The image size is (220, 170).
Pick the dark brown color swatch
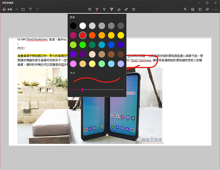coord(121,54)
